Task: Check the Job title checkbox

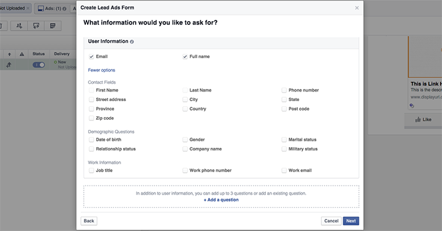Action: [92, 170]
